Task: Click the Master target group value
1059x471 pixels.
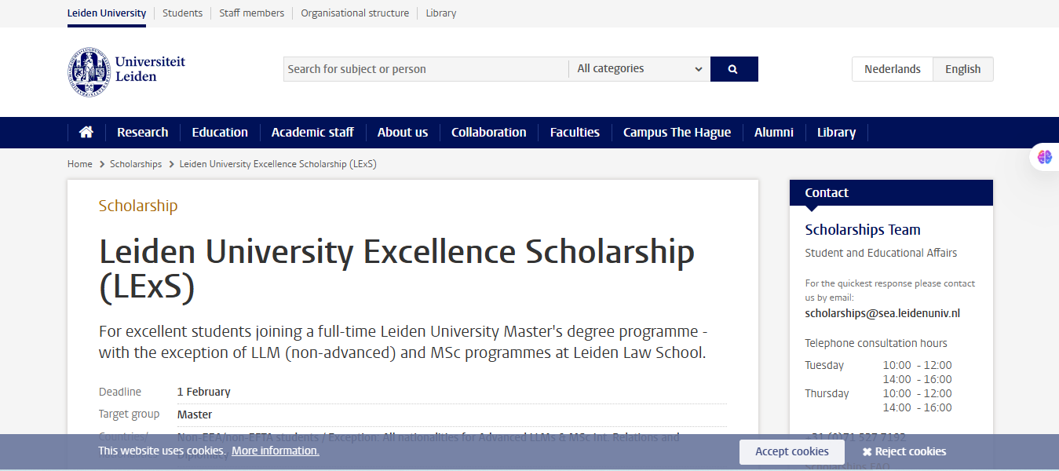Action: point(195,414)
